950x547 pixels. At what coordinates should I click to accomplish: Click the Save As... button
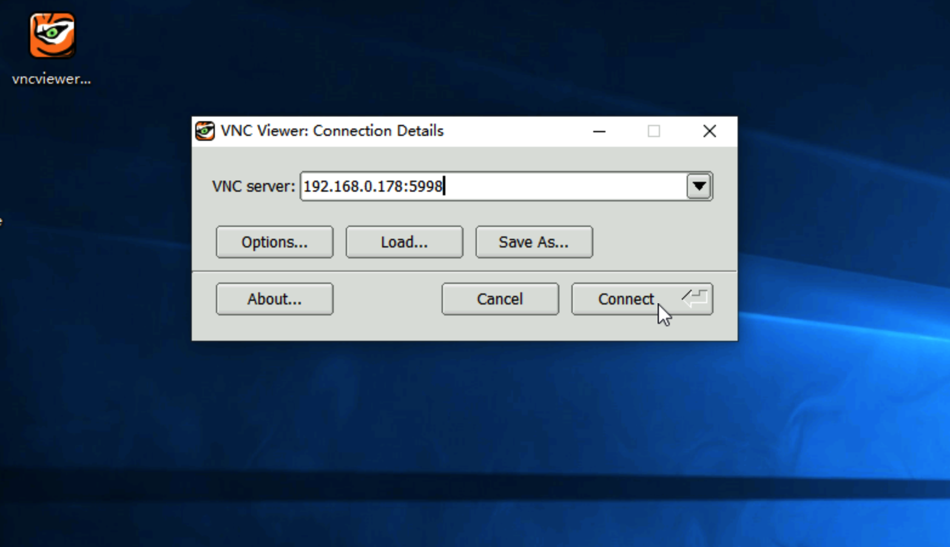(x=534, y=242)
